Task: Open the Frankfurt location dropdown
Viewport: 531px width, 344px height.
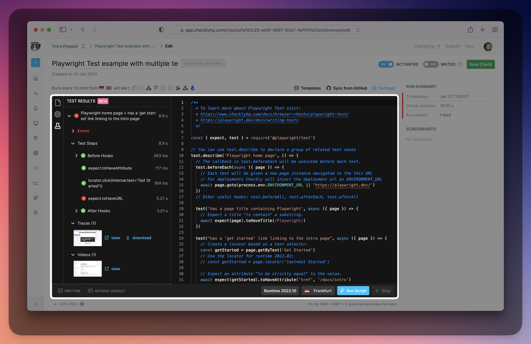Action: point(318,291)
